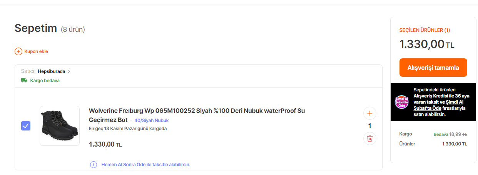
Task: Increase the boot quantity with the plus button
Action: (x=370, y=113)
